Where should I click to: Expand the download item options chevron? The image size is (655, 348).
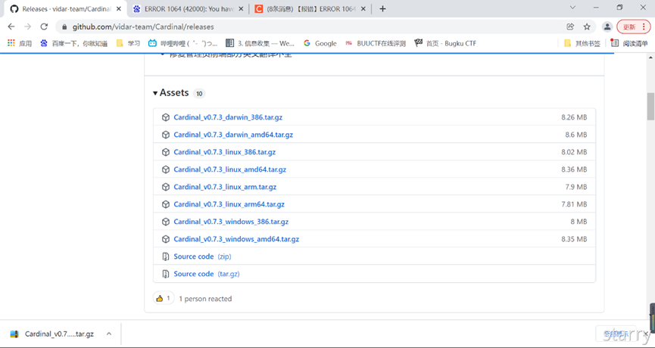(109, 334)
